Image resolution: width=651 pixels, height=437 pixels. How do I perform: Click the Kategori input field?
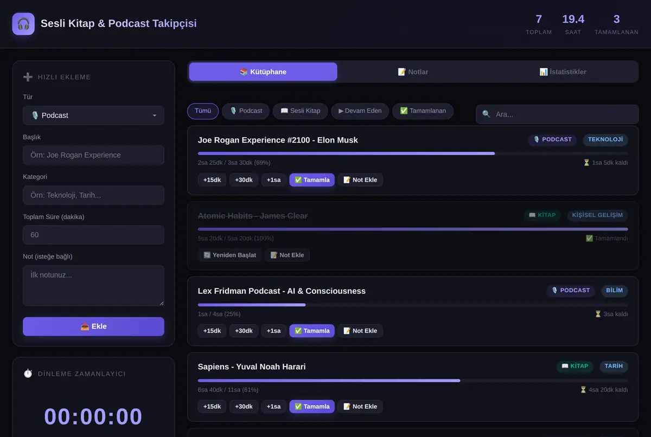click(93, 195)
